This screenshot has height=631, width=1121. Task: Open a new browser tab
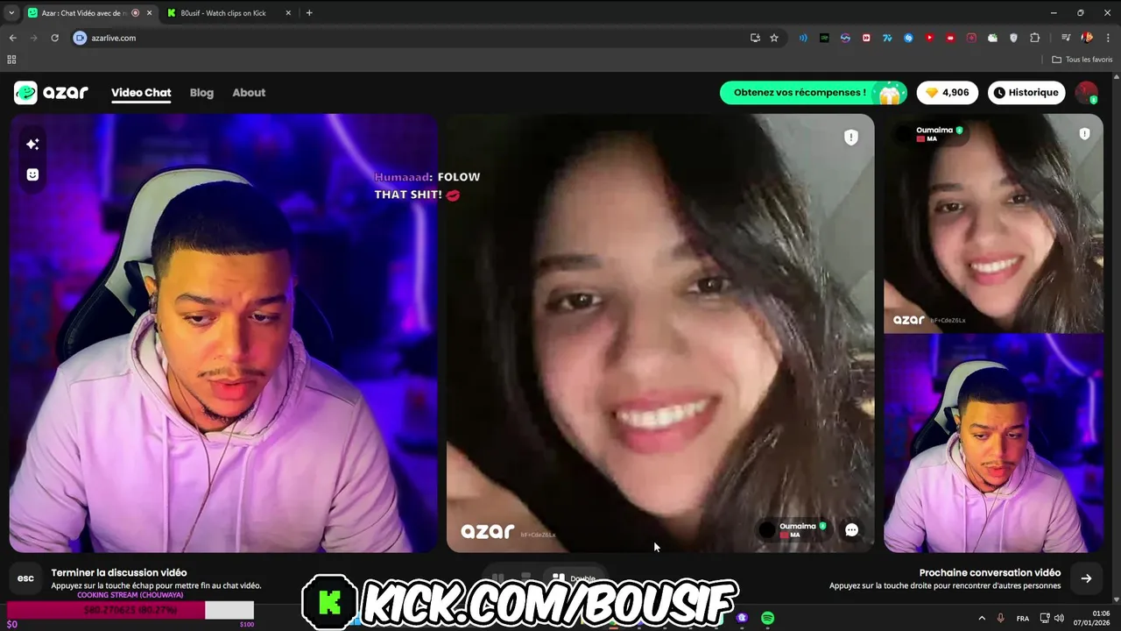[x=309, y=13]
